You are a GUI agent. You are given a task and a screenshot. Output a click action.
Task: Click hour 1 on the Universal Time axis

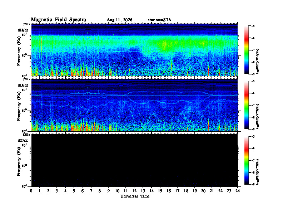(x=40, y=191)
